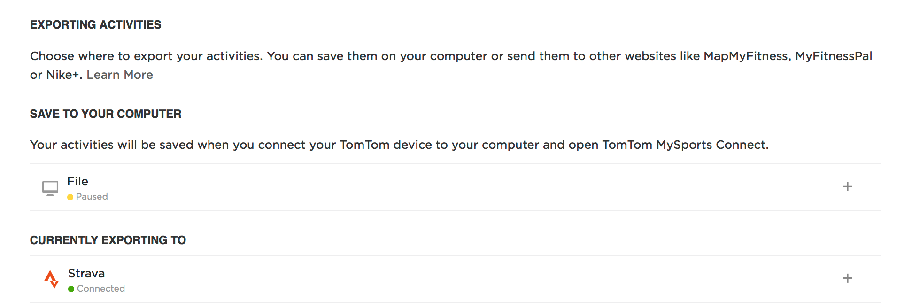This screenshot has width=912, height=307.
Task: Click the yellow Paused status dot
Action: click(x=70, y=196)
